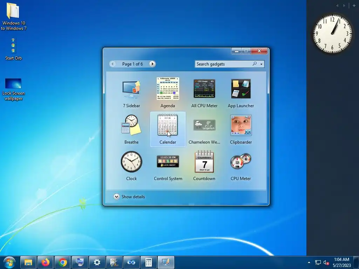This screenshot has width=359, height=269.
Task: Open the taskbar clock and date
Action: [341, 262]
